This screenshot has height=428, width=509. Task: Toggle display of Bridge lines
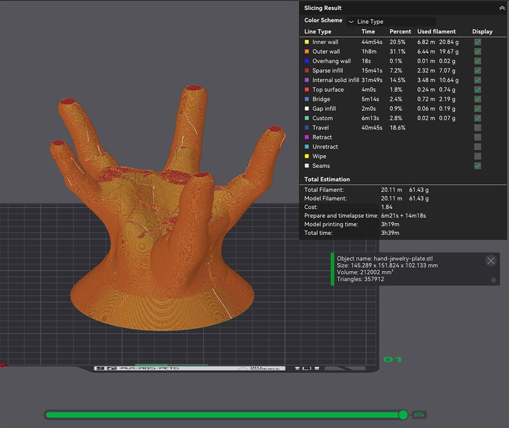coord(478,99)
